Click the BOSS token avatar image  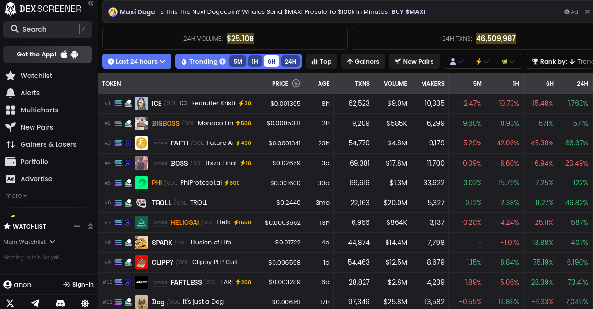pyautogui.click(x=141, y=163)
